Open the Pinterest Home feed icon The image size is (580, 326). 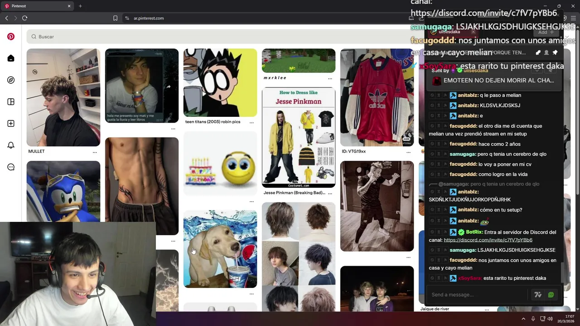point(11,58)
